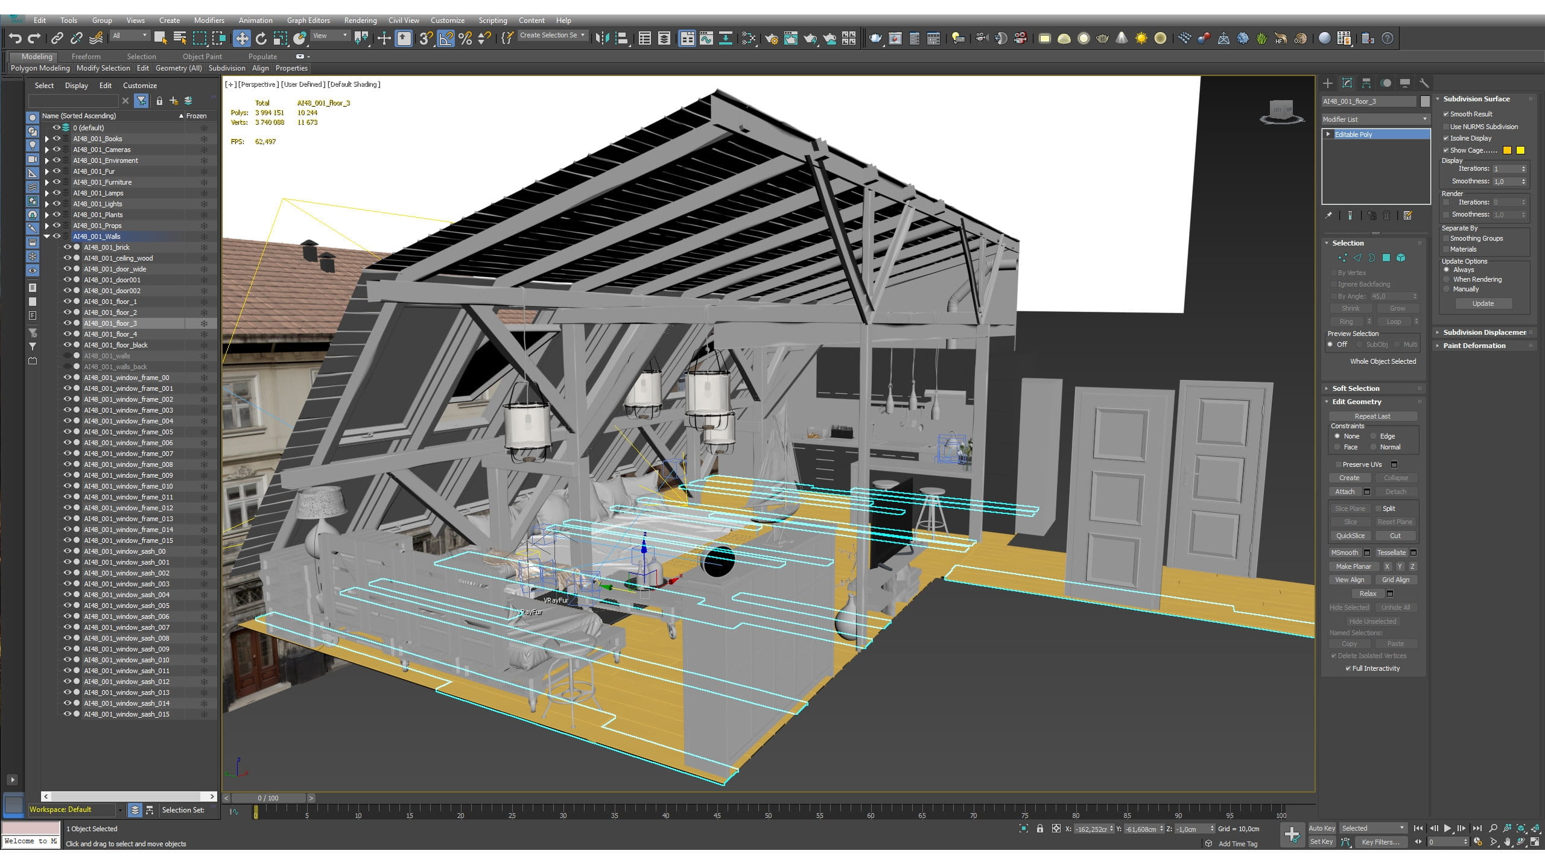1545x868 pixels.
Task: Click the Mirror tool icon
Action: point(601,39)
